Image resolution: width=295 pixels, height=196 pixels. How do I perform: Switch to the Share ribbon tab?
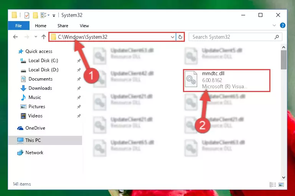(x=63, y=26)
